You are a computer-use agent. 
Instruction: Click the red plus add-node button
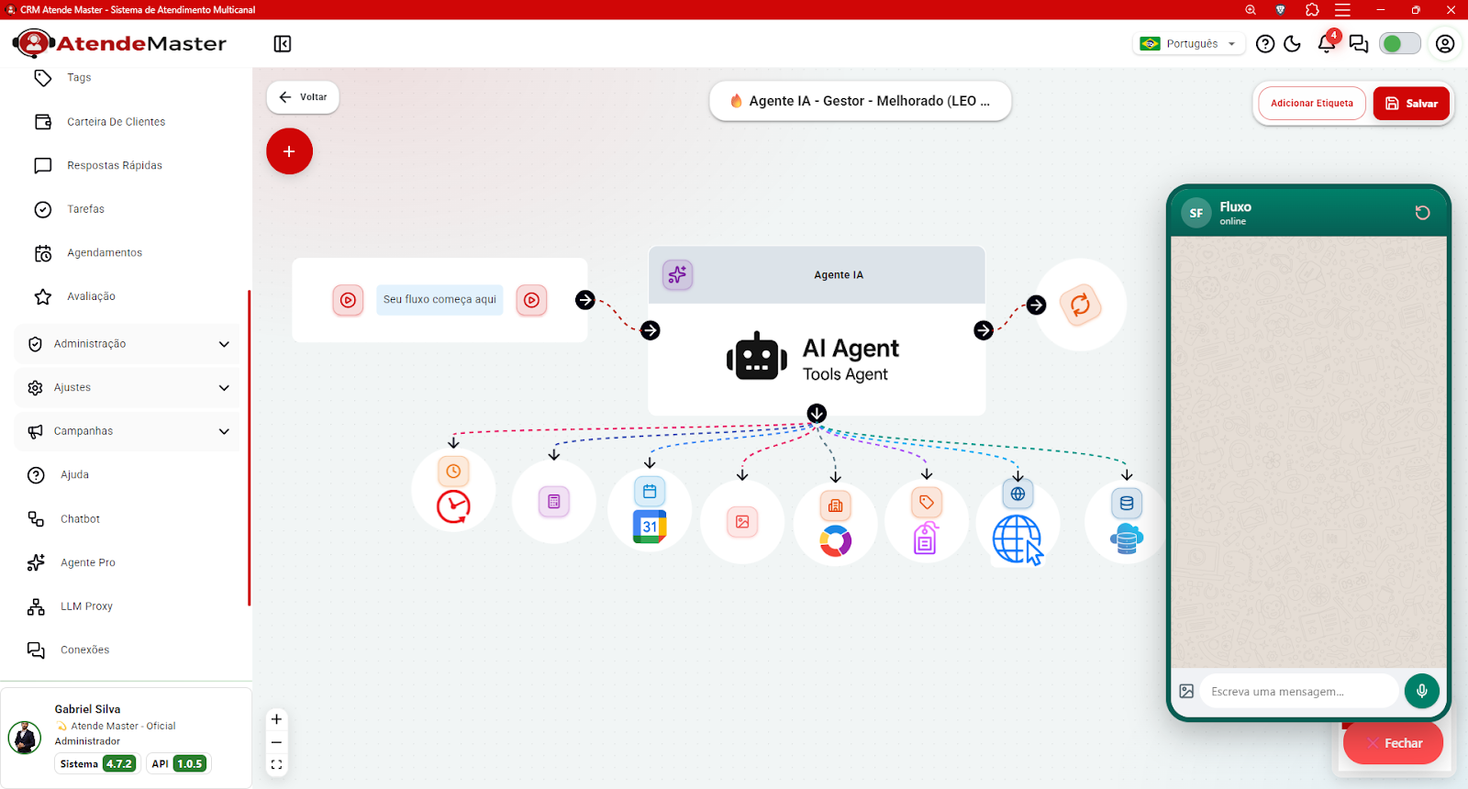pyautogui.click(x=289, y=151)
